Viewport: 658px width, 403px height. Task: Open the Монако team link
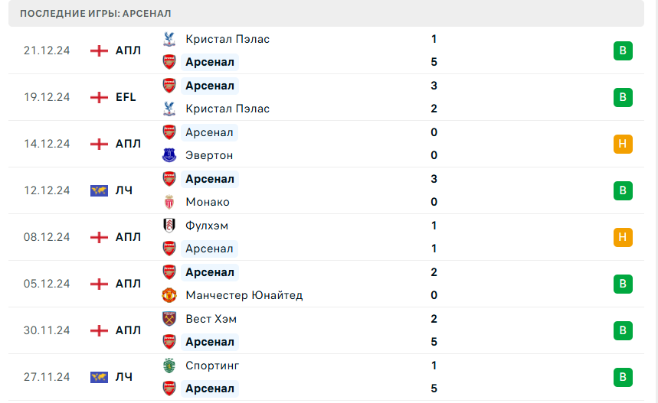[207, 202]
